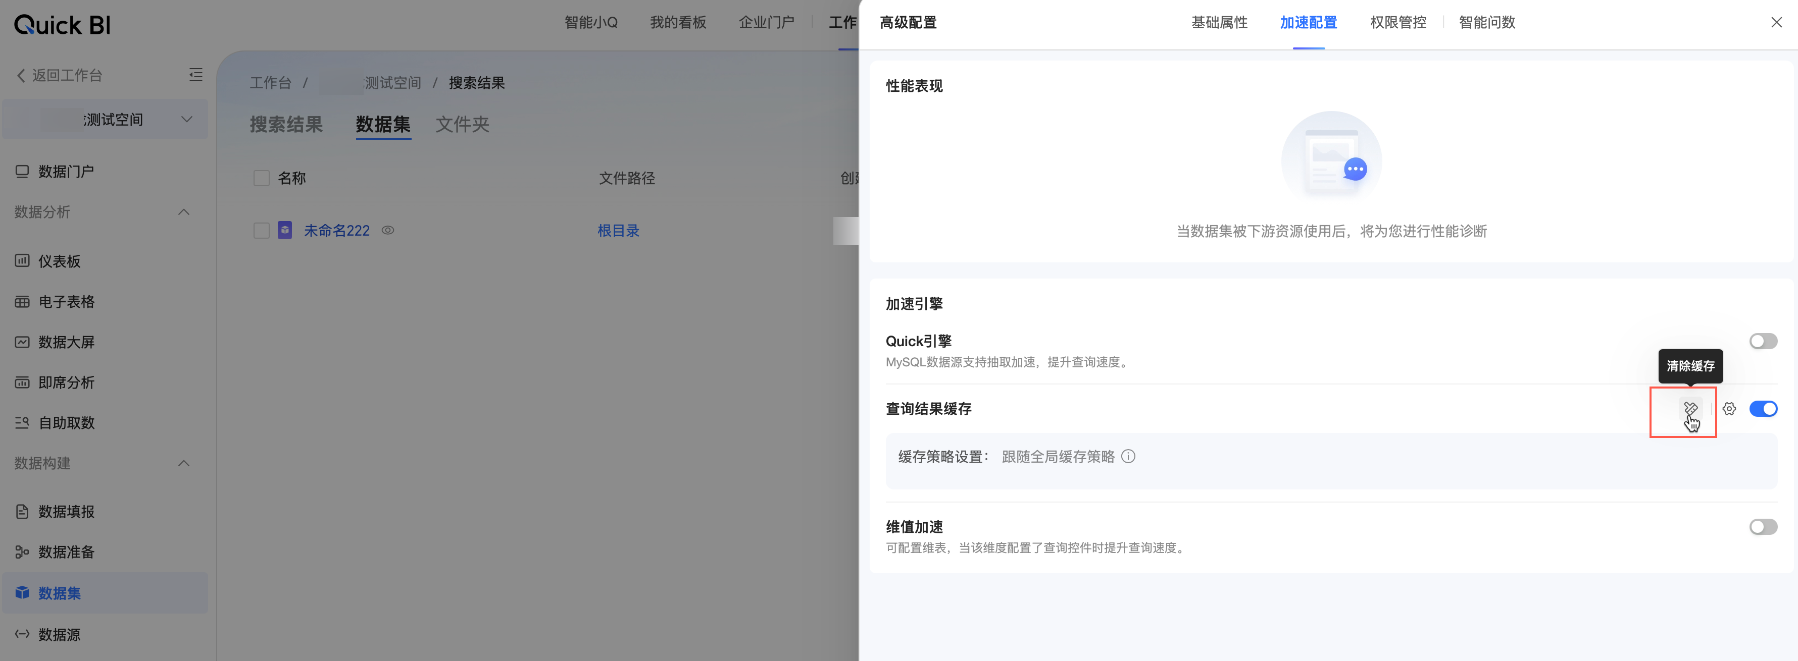Open query cache settings gear icon
Viewport: 1798px width, 661px height.
point(1729,409)
